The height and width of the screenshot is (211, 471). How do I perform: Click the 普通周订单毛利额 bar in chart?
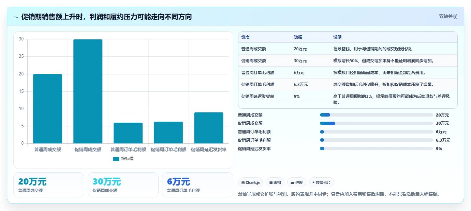pyautogui.click(x=128, y=133)
